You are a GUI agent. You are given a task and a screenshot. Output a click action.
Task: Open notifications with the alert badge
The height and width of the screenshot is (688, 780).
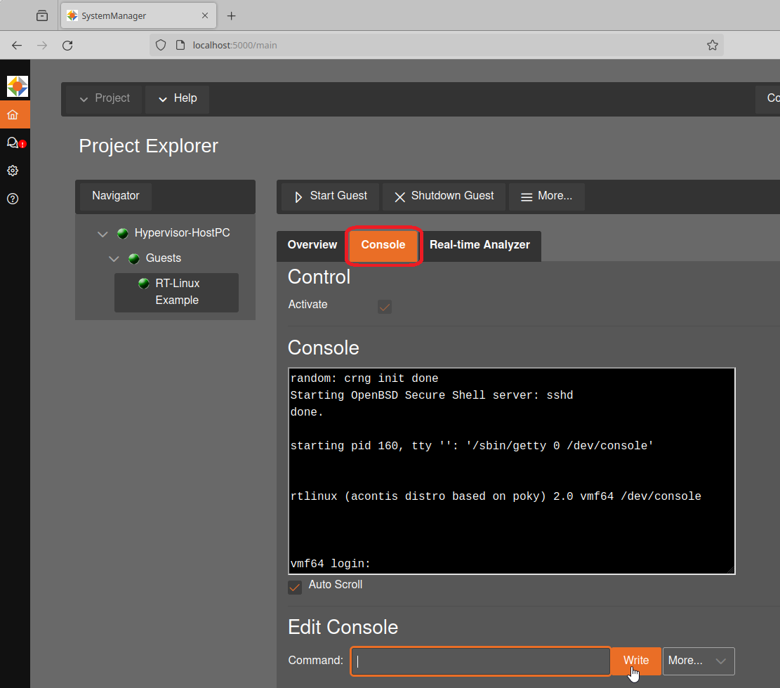click(x=14, y=143)
